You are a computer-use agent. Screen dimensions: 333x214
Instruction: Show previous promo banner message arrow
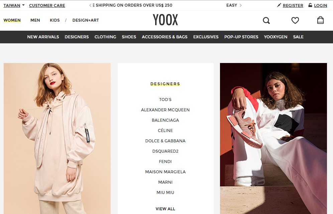[x=90, y=5]
